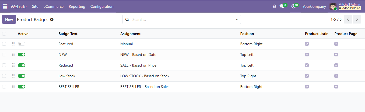Select the Featured row checkbox

4,44
